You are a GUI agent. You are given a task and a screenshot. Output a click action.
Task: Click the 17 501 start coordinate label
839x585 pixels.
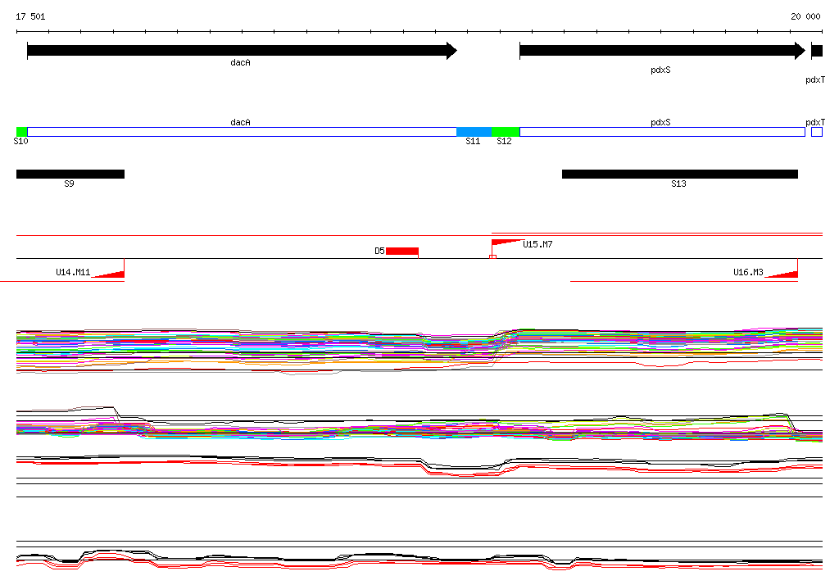(30, 16)
